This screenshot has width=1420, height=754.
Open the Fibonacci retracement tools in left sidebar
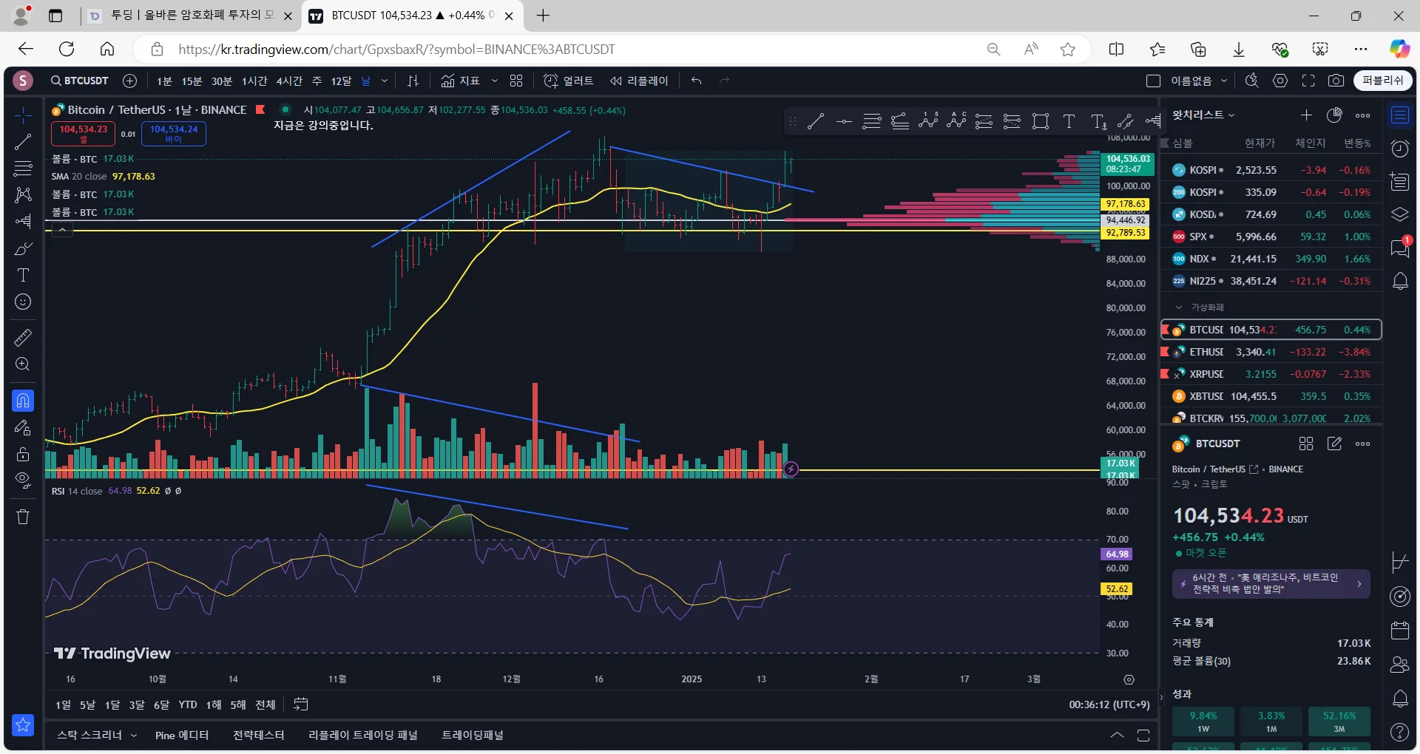tap(23, 169)
